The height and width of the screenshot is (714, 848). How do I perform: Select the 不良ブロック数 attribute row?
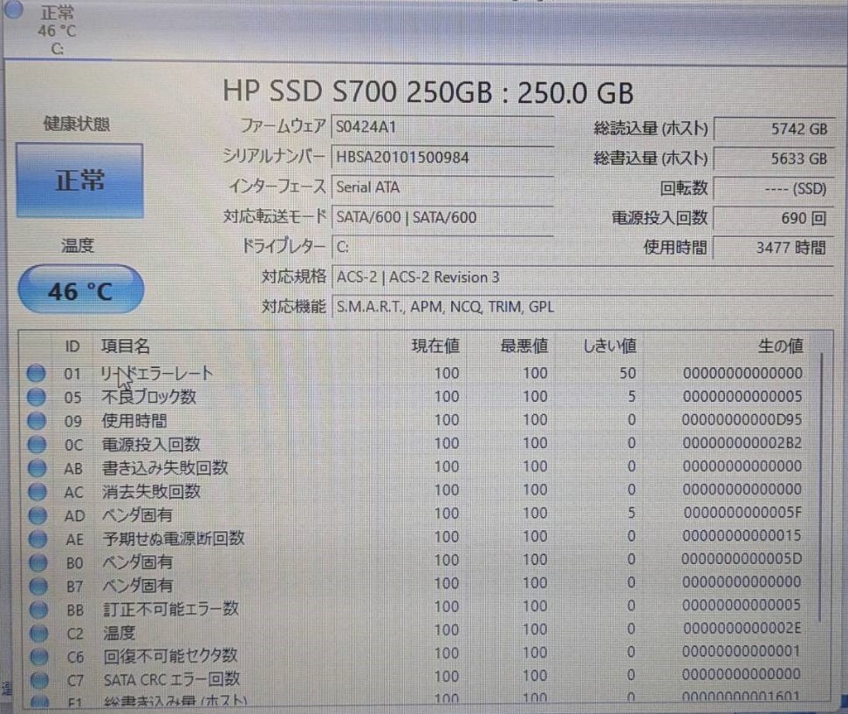pyautogui.click(x=415, y=397)
